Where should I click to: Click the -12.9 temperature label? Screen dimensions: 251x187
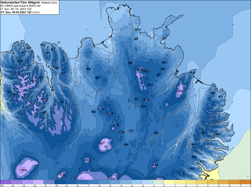[23, 170]
